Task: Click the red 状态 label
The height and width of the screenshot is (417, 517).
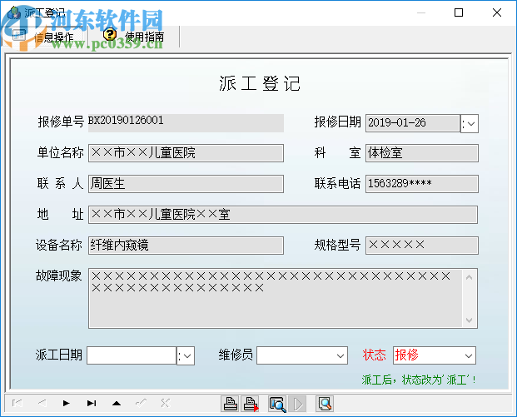Action: coord(375,355)
